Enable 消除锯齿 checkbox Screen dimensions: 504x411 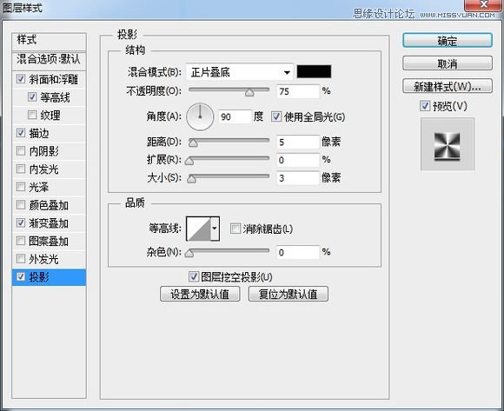(235, 229)
